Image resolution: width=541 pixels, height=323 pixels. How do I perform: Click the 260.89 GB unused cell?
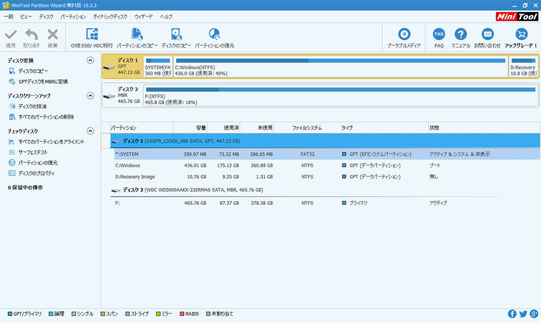click(x=262, y=166)
